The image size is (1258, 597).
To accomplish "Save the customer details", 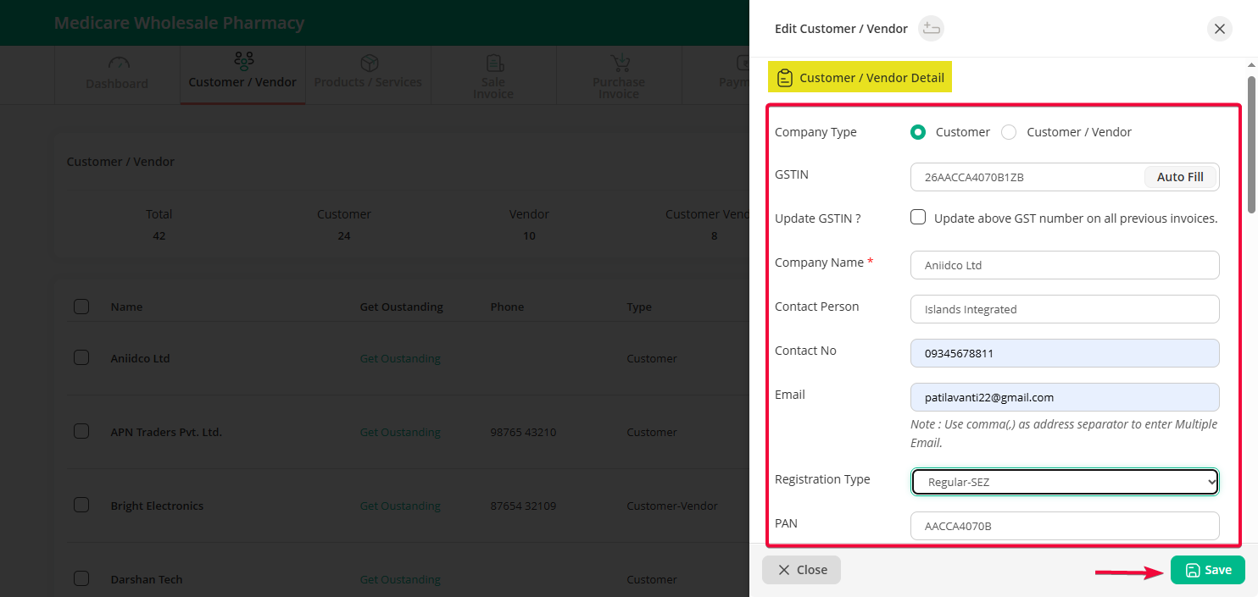I will (x=1207, y=570).
